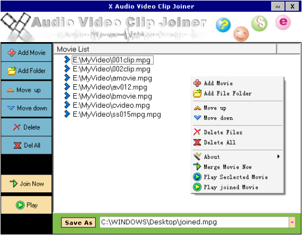Screen dimensions: 302x235
Task: Click the Move down sidebar button
Action: click(x=26, y=108)
